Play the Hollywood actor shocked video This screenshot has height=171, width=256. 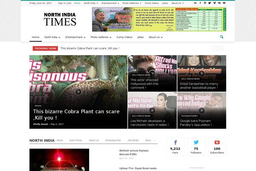152,73
